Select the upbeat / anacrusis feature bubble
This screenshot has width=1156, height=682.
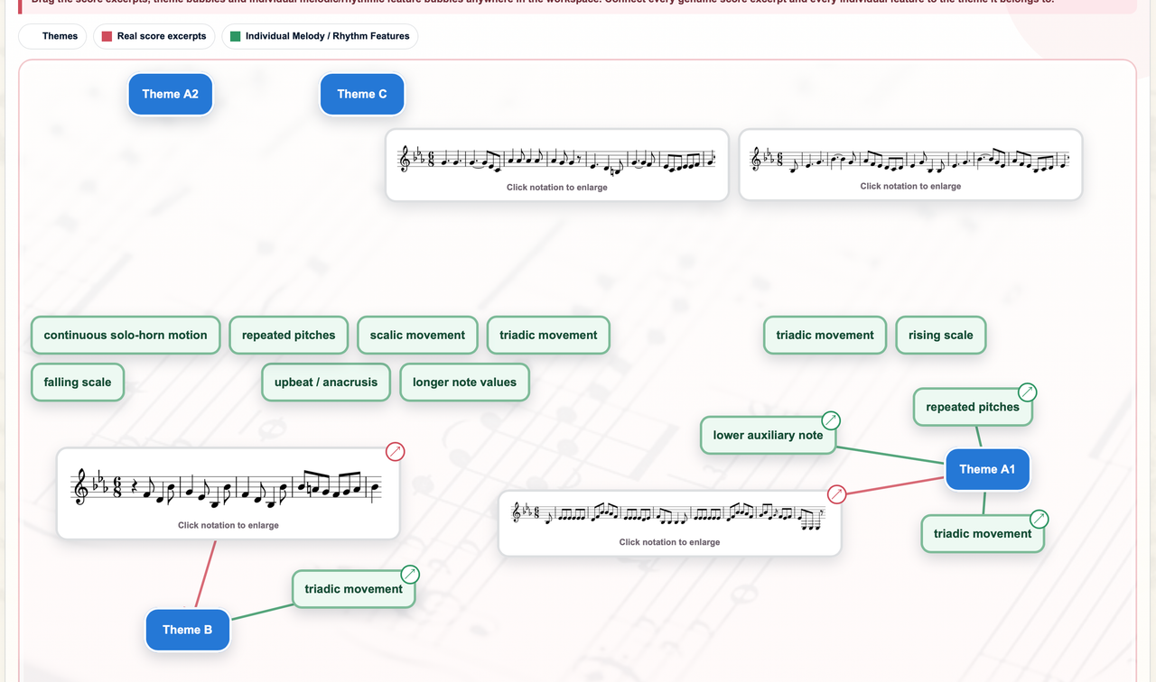[x=326, y=382]
